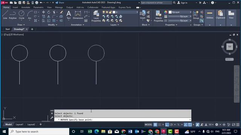Click the keyword search box
The height and width of the screenshot is (135, 241).
[156, 3]
